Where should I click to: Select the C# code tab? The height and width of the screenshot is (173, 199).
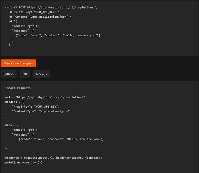[x=25, y=74]
